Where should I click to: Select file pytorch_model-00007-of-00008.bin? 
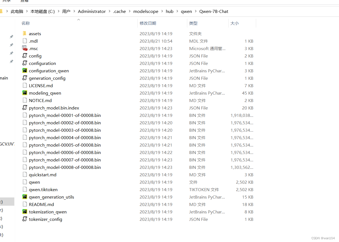point(65,160)
